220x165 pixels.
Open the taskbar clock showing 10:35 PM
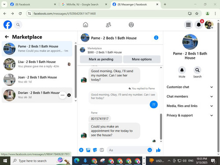pyautogui.click(x=202, y=161)
